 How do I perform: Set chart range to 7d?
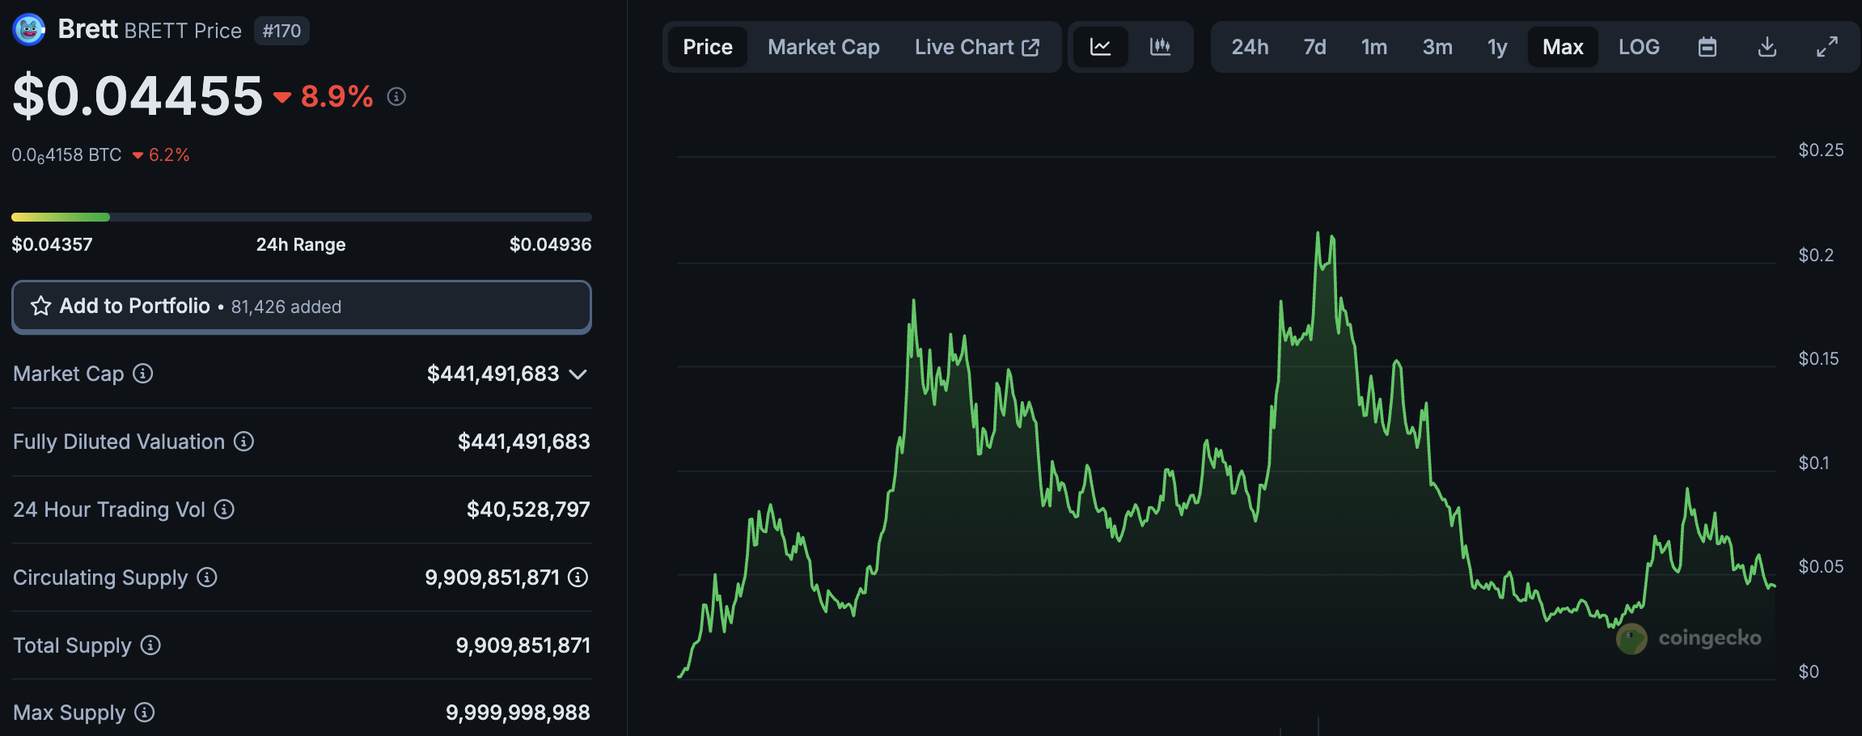pyautogui.click(x=1314, y=47)
